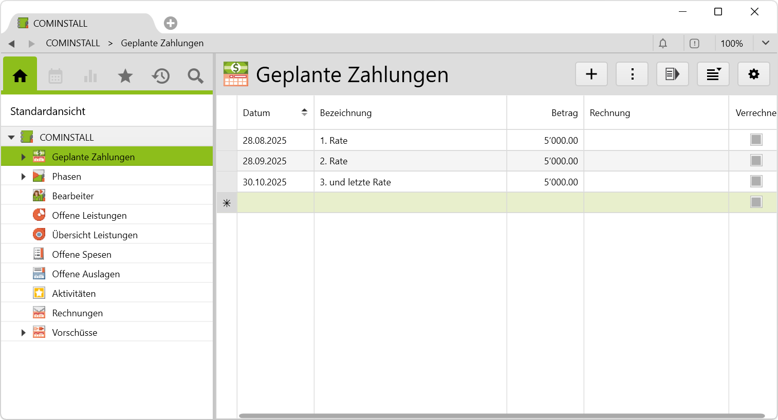
Task: Select the COMINSTALL tab
Action: [x=60, y=24]
